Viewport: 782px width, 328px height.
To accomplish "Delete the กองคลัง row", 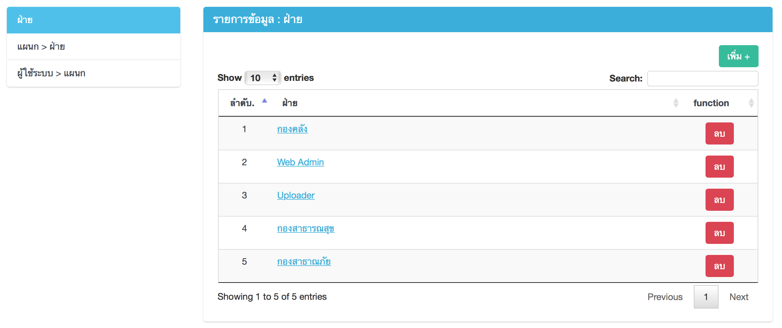I will tap(719, 133).
